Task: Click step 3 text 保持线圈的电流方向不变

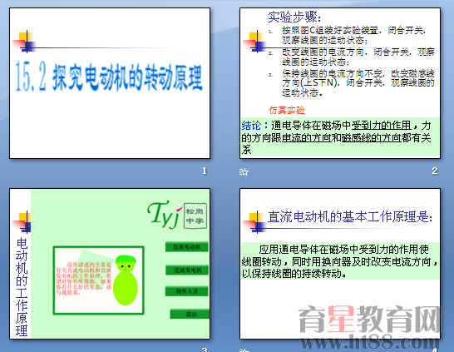Action: click(358, 83)
